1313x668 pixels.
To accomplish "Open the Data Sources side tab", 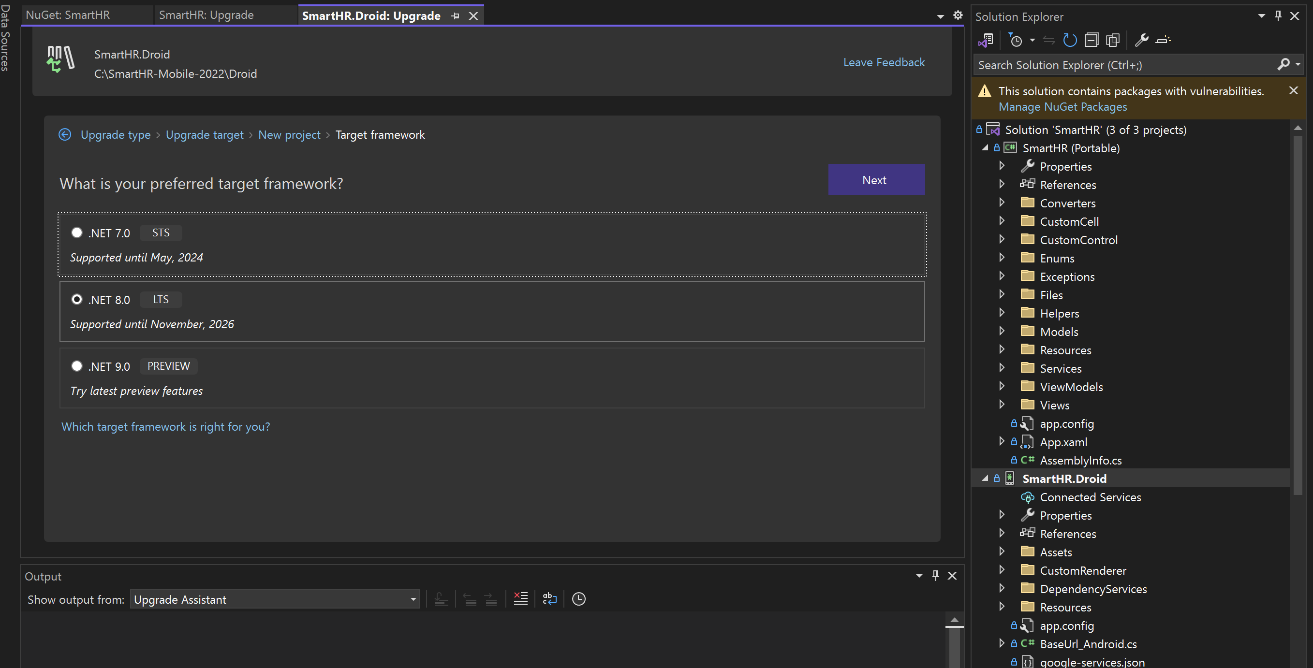I will [x=5, y=38].
